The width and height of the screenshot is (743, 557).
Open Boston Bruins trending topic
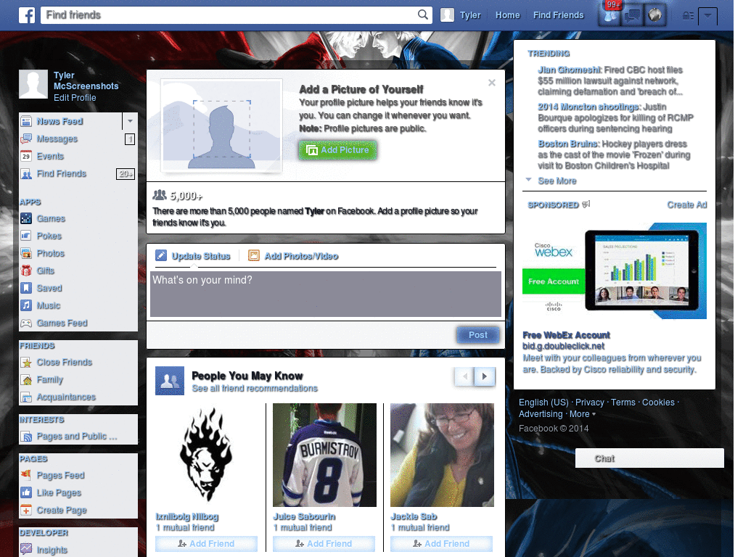pyautogui.click(x=567, y=144)
